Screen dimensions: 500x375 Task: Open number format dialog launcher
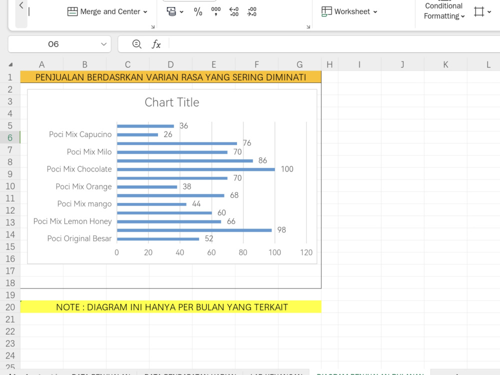[x=308, y=27]
